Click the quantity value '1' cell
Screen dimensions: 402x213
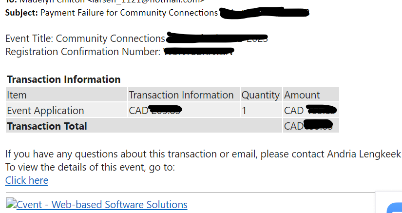click(261, 111)
